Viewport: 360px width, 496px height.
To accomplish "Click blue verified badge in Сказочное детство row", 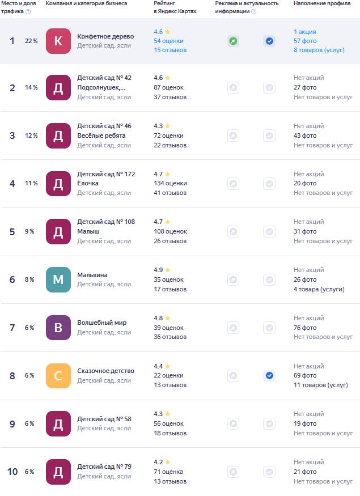I will click(x=269, y=375).
